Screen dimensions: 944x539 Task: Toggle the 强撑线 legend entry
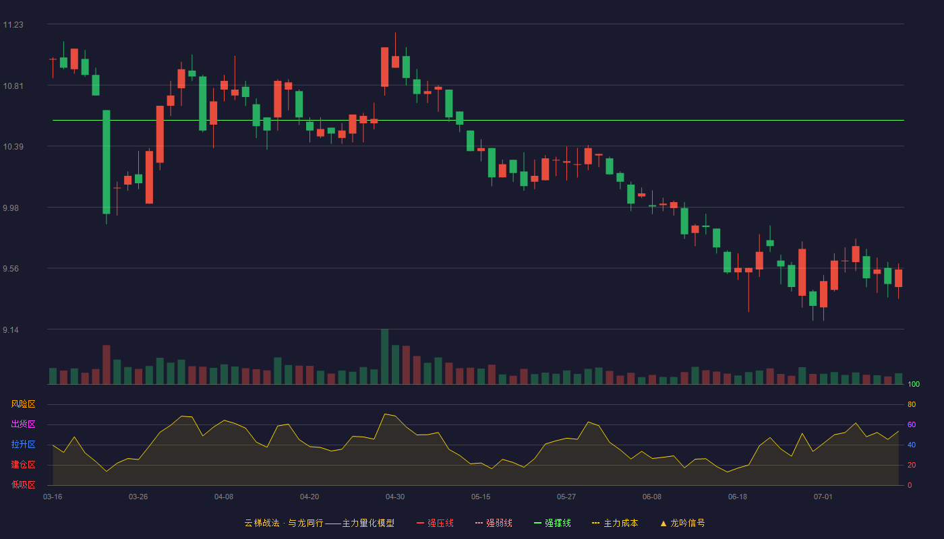[552, 523]
